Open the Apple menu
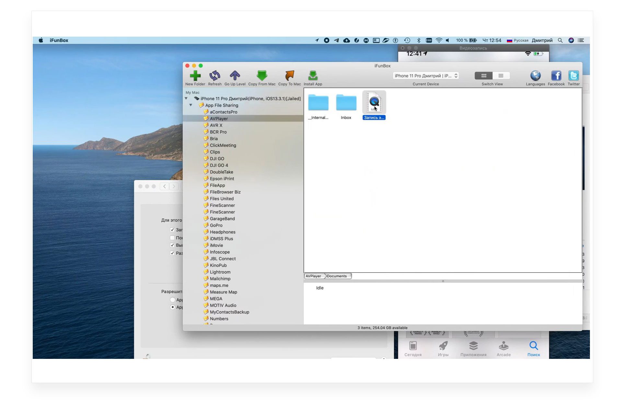The width and height of the screenshot is (622, 401). point(41,40)
